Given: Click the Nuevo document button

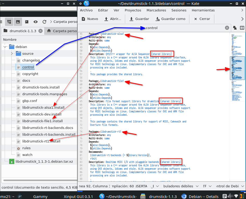Looking at the screenshot, I should pos(90,19).
